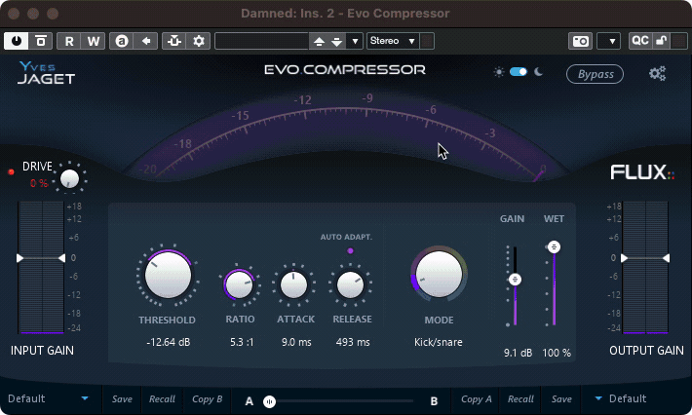Toggle the Auto Adapt release indicator
The image size is (692, 415).
click(350, 250)
